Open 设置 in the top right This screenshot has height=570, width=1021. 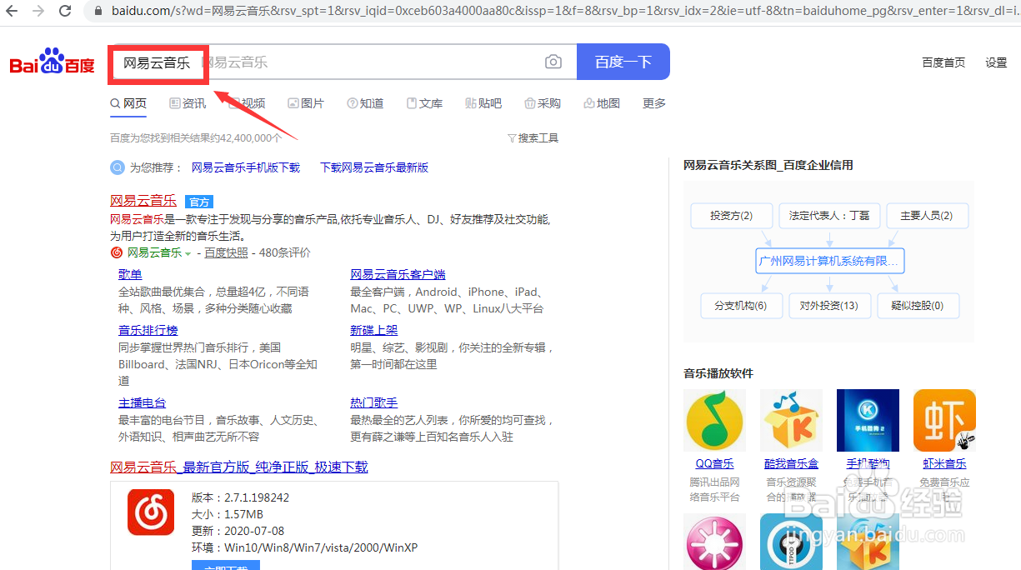coord(996,62)
